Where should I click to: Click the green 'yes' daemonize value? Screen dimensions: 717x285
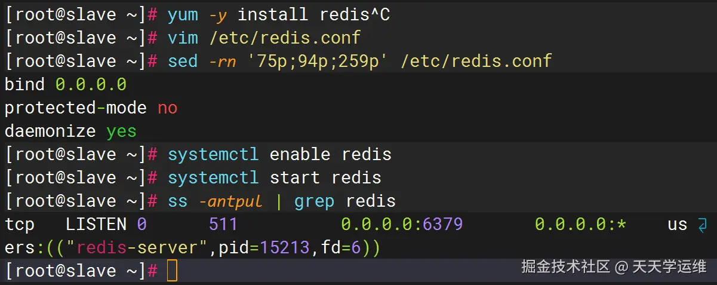pyautogui.click(x=121, y=131)
